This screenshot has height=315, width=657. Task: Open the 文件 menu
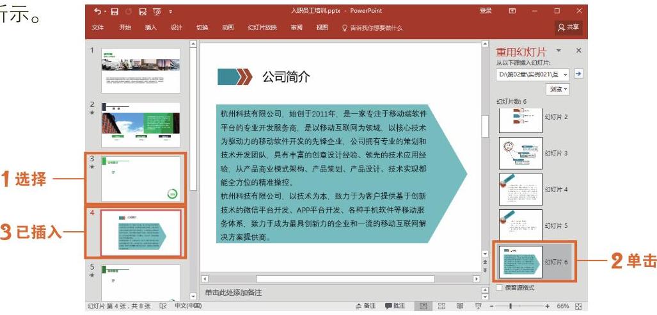click(x=98, y=28)
